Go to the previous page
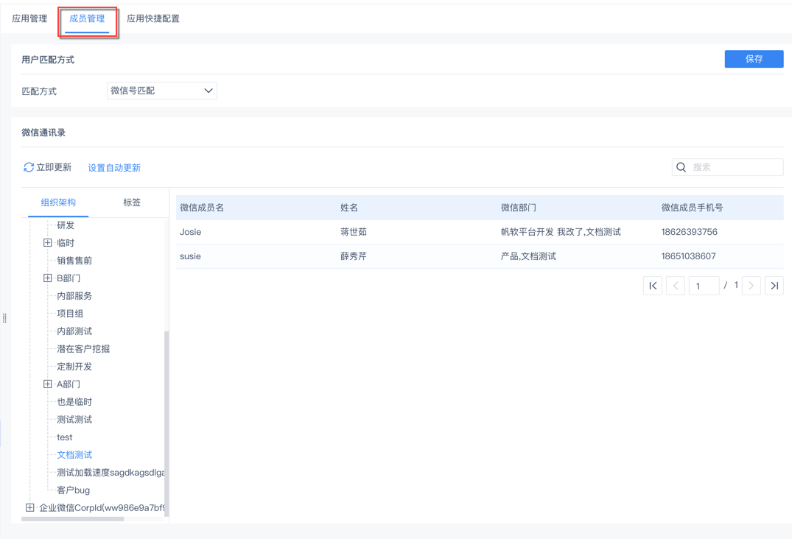Viewport: 792px width, 539px height. tap(676, 286)
